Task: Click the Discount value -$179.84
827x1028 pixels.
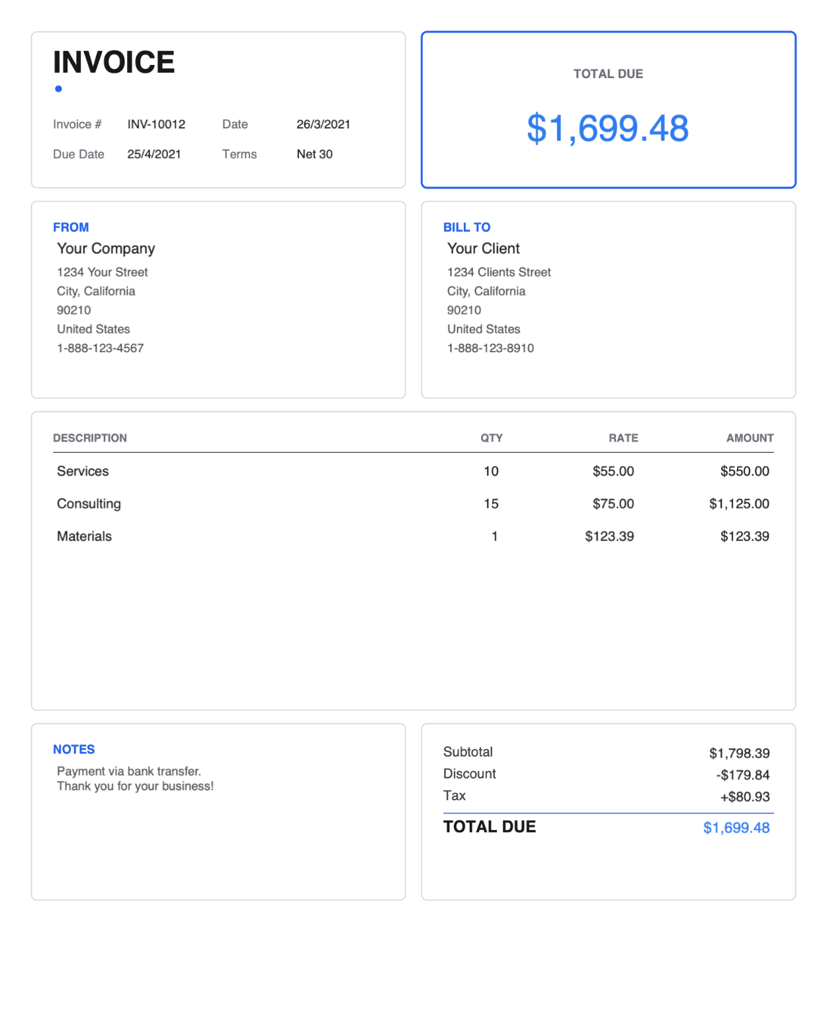Action: point(743,775)
